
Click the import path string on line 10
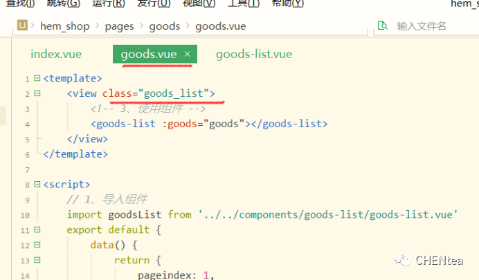coord(328,215)
